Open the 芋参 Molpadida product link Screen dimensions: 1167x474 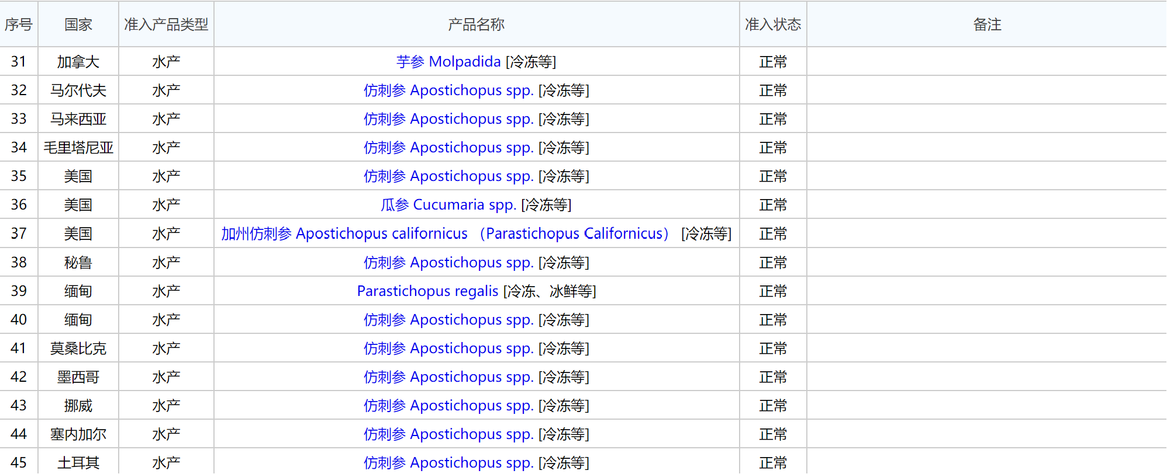pyautogui.click(x=448, y=61)
